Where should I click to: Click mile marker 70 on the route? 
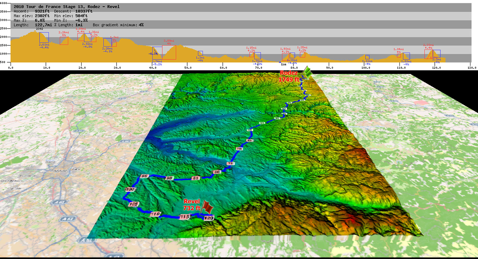pyautogui.click(x=239, y=149)
